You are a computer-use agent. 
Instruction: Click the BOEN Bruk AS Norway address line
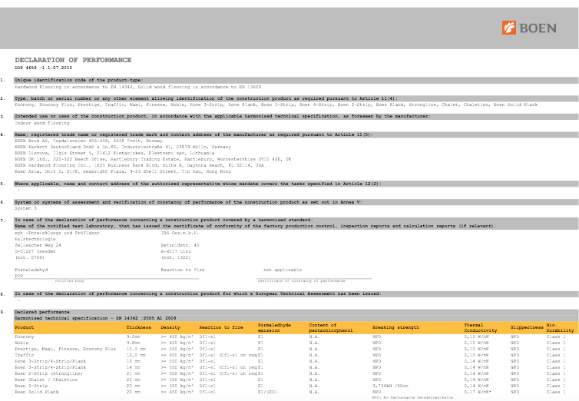[88, 141]
